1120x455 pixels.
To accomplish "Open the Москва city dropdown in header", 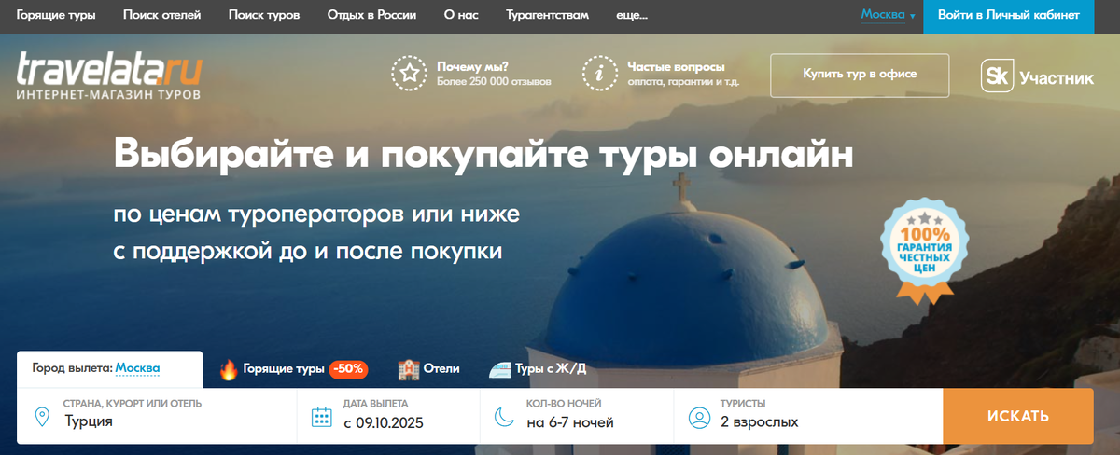I will pyautogui.click(x=888, y=15).
